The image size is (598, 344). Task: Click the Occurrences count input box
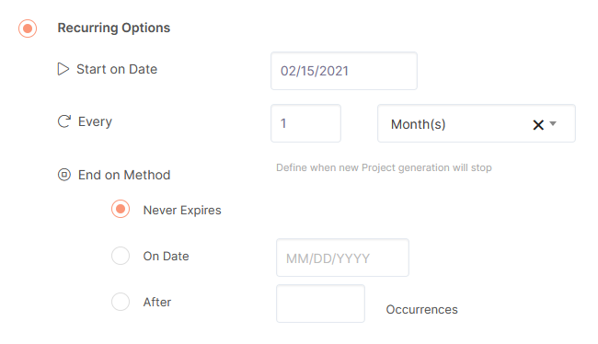(320, 304)
